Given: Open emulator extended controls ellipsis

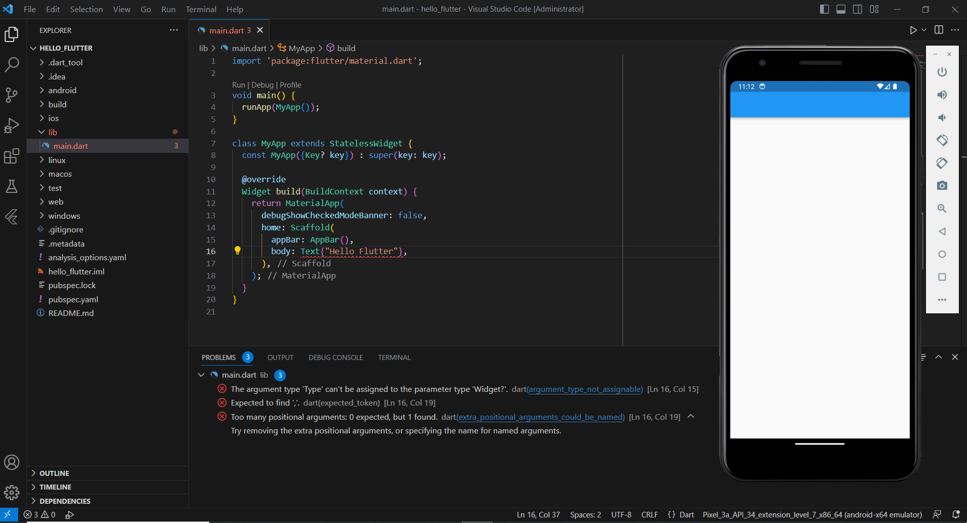Looking at the screenshot, I should (942, 300).
